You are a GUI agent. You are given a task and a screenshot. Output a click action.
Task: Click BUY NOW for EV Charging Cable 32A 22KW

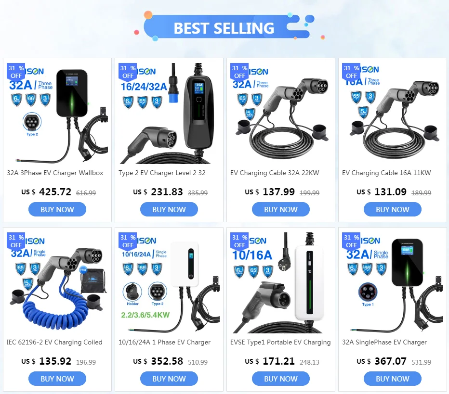pyautogui.click(x=280, y=209)
